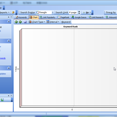Save the chart with floppy disk icon

tap(25, 22)
